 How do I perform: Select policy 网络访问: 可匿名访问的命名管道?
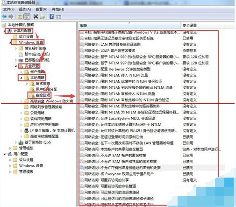[110, 186]
